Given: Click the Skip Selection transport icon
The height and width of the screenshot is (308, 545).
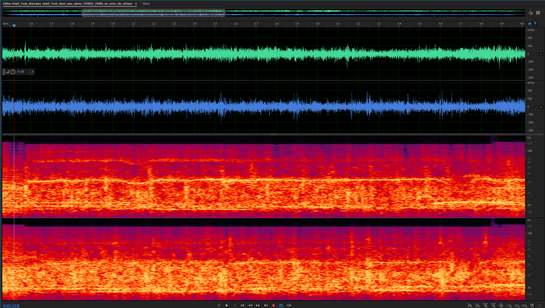Looking at the screenshot, I should click(289, 305).
